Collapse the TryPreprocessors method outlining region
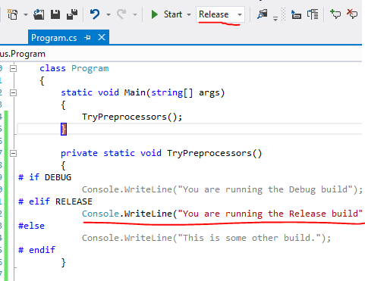The height and width of the screenshot is (281, 365). [13, 153]
